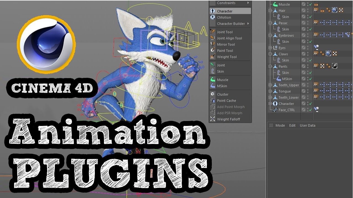This screenshot has width=353, height=198.
Task: Click the Cluster cube icon
Action: pyautogui.click(x=213, y=94)
